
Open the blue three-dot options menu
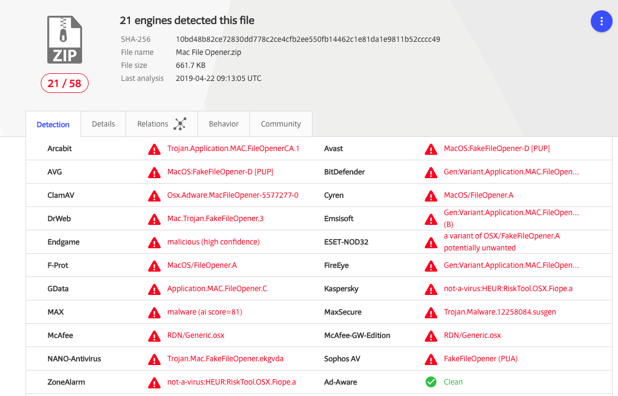601,21
